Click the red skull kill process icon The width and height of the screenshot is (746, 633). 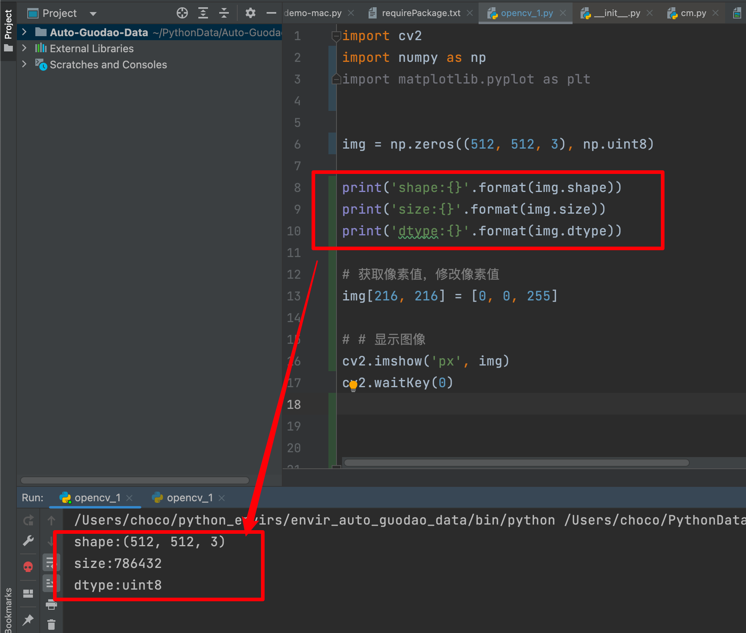pyautogui.click(x=28, y=567)
